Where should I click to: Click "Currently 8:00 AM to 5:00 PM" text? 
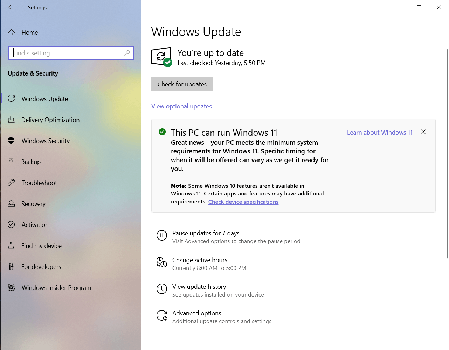click(209, 268)
